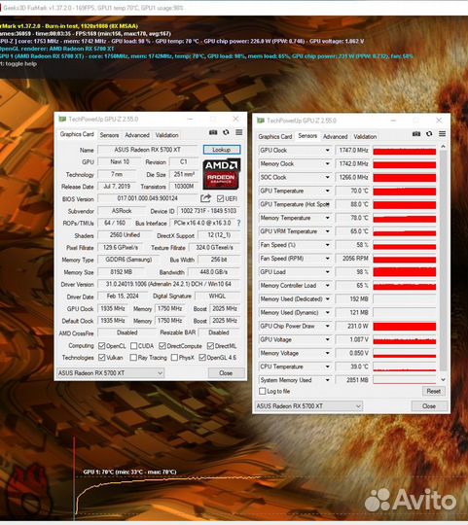Switch to Advanced tab in the Sensors window

pyautogui.click(x=335, y=137)
